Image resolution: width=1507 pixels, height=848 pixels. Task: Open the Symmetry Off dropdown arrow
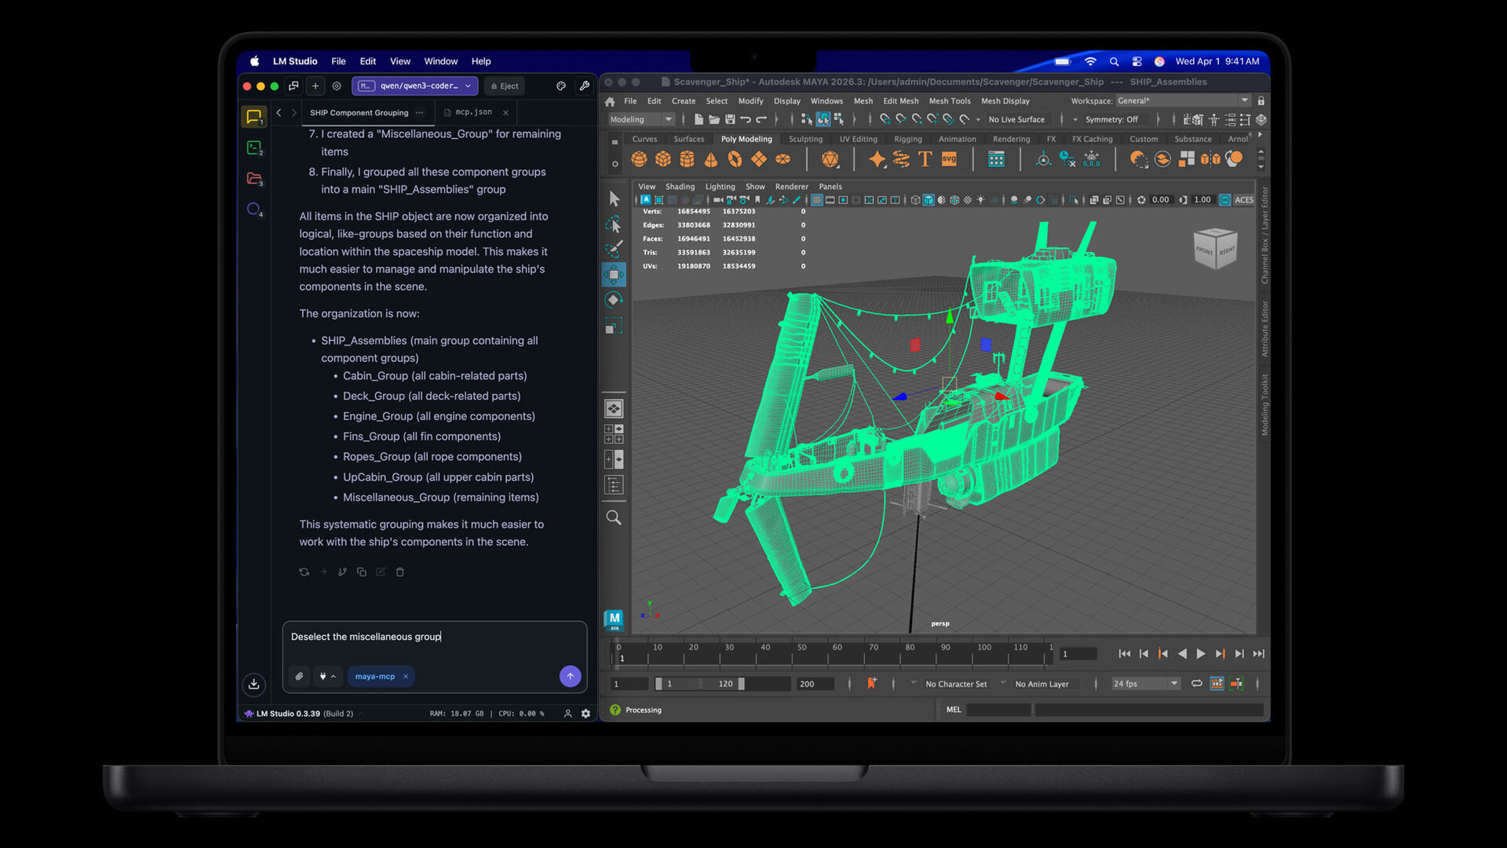coord(1075,119)
